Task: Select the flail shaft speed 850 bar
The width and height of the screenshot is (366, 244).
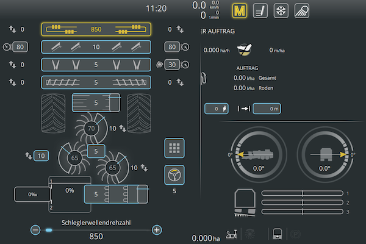Action: tap(96, 29)
